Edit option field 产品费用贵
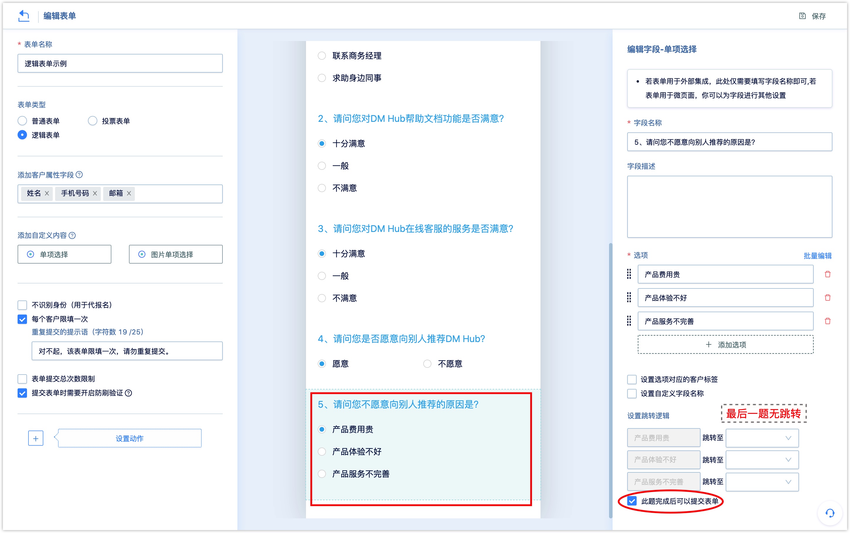 point(725,274)
